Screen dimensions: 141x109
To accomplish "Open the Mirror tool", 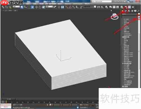I will click(99, 7).
